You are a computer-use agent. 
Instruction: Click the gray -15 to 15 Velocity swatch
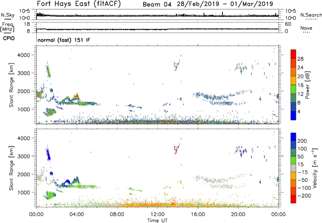(293, 168)
